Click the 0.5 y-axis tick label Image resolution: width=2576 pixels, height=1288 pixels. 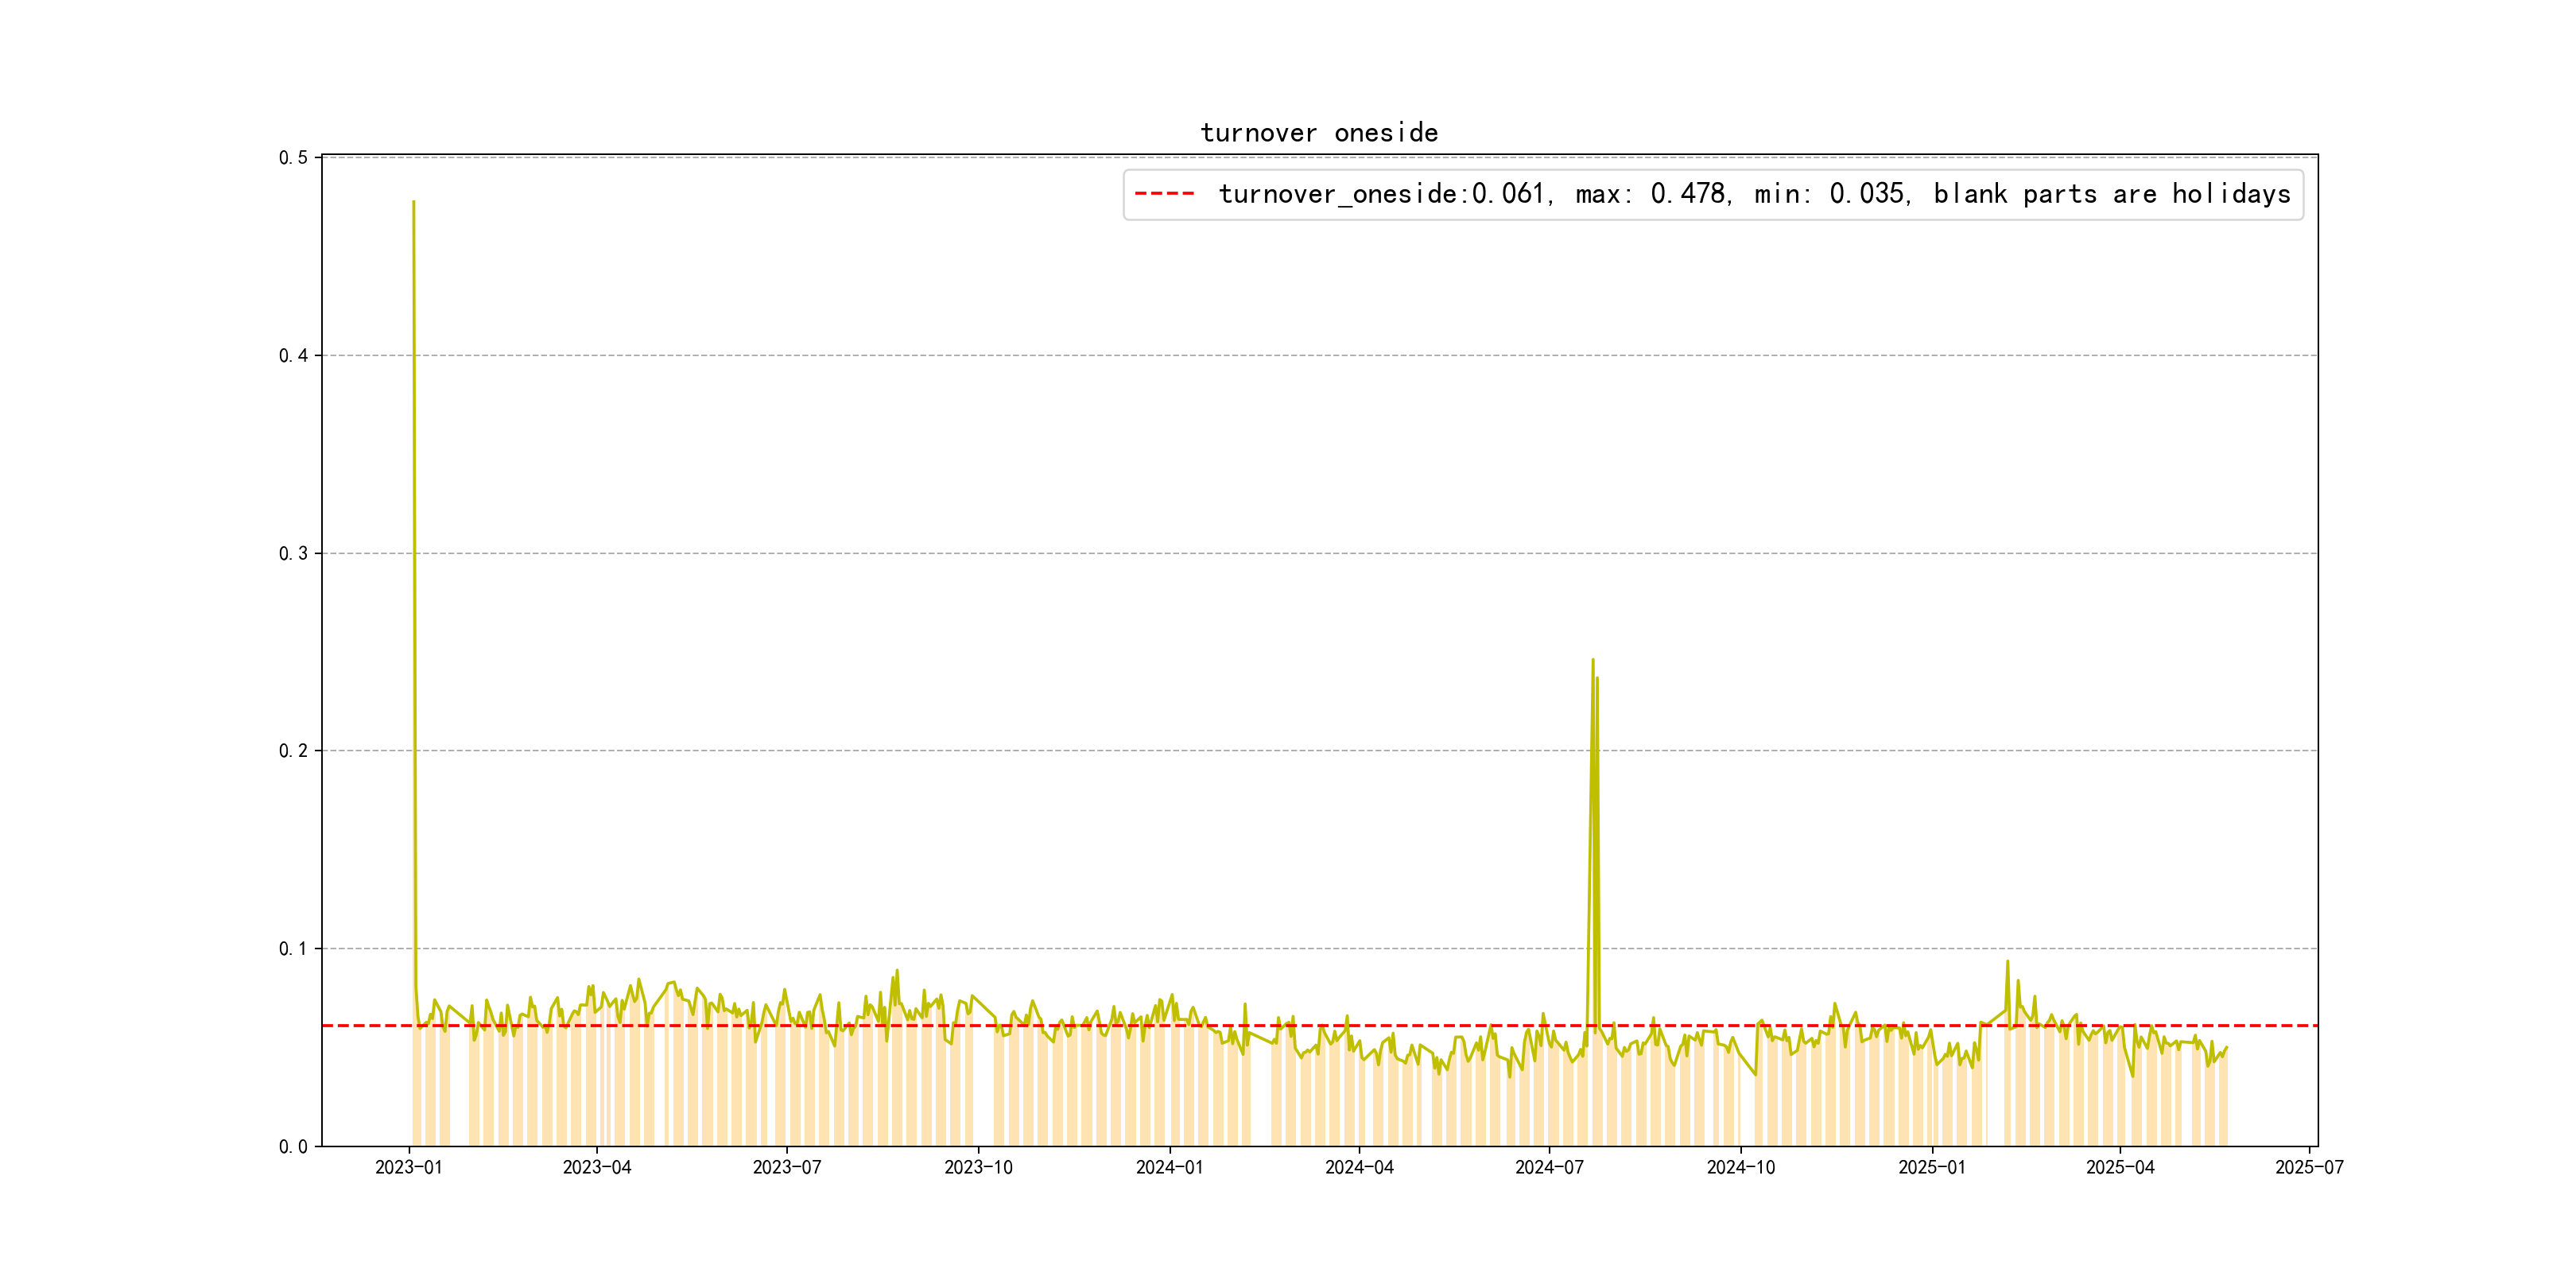(x=293, y=158)
